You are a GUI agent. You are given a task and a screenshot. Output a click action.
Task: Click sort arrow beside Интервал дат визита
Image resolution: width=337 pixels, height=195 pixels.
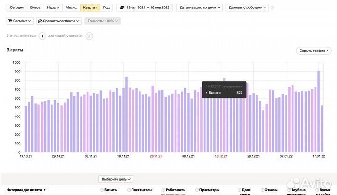pyautogui.click(x=45, y=190)
